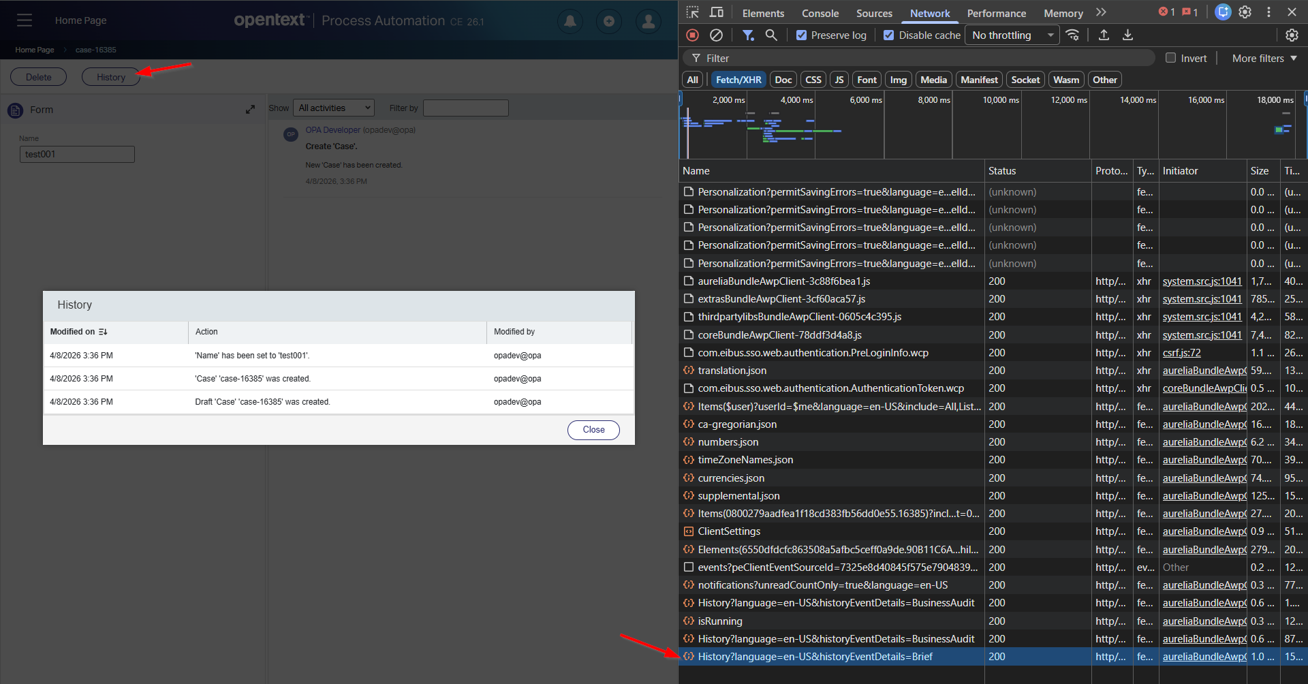The height and width of the screenshot is (684, 1308).
Task: Show more DevTools tabs chevron
Action: tap(1101, 12)
